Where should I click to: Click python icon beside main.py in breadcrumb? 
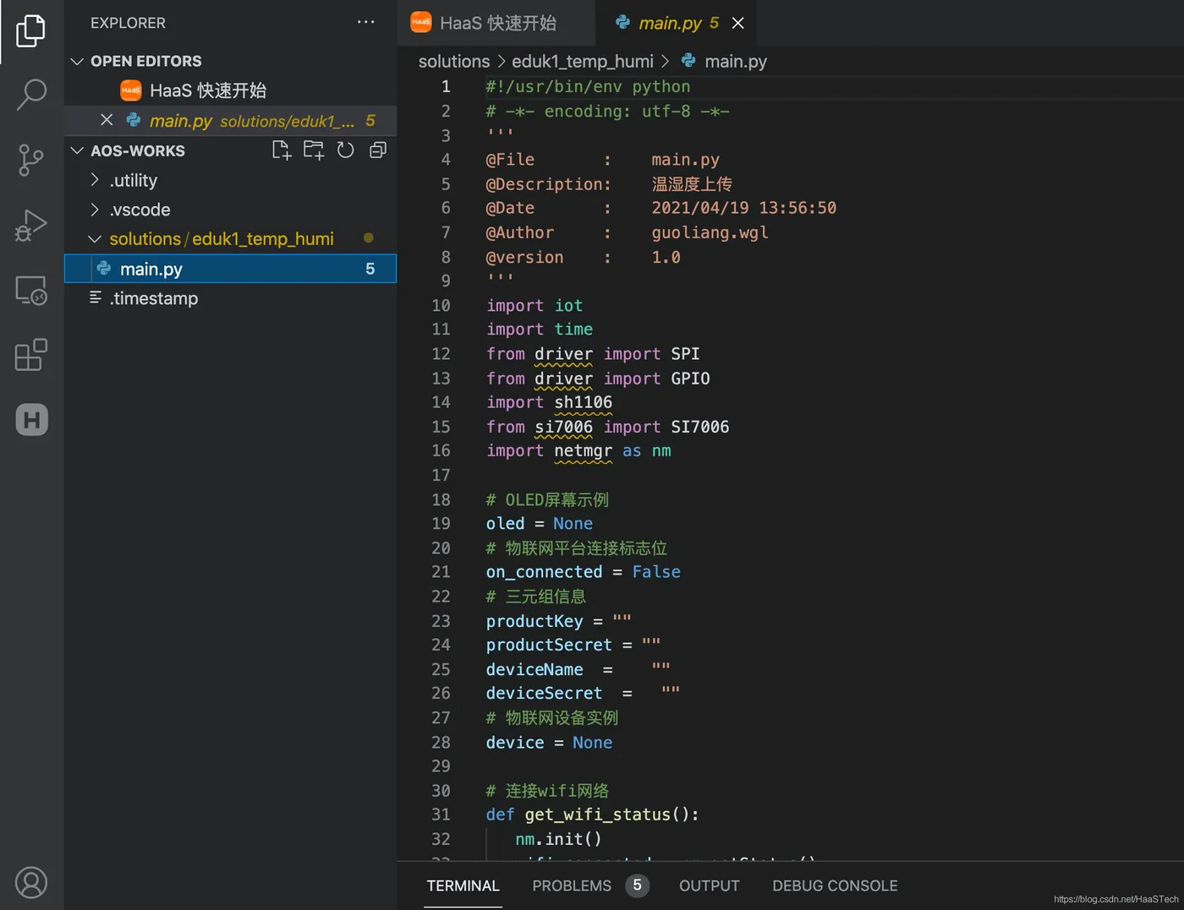[x=688, y=61]
